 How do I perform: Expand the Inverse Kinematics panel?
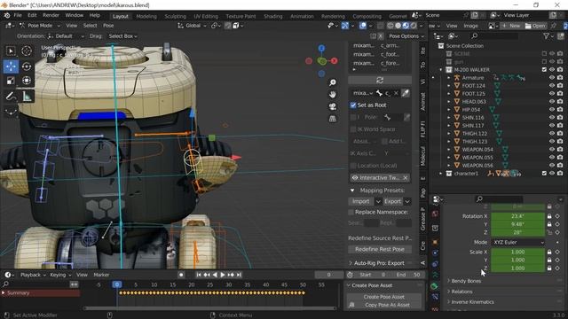tap(471, 302)
